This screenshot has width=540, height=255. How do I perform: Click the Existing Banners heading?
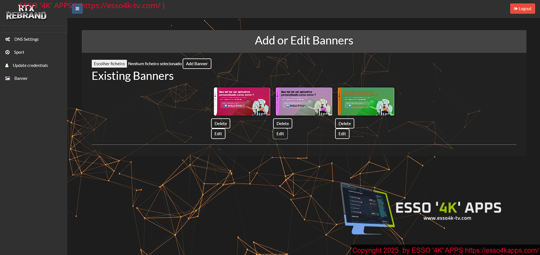pos(133,76)
